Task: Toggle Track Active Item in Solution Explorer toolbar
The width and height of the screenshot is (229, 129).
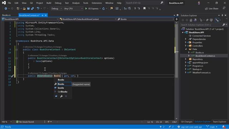Action: 217,20
